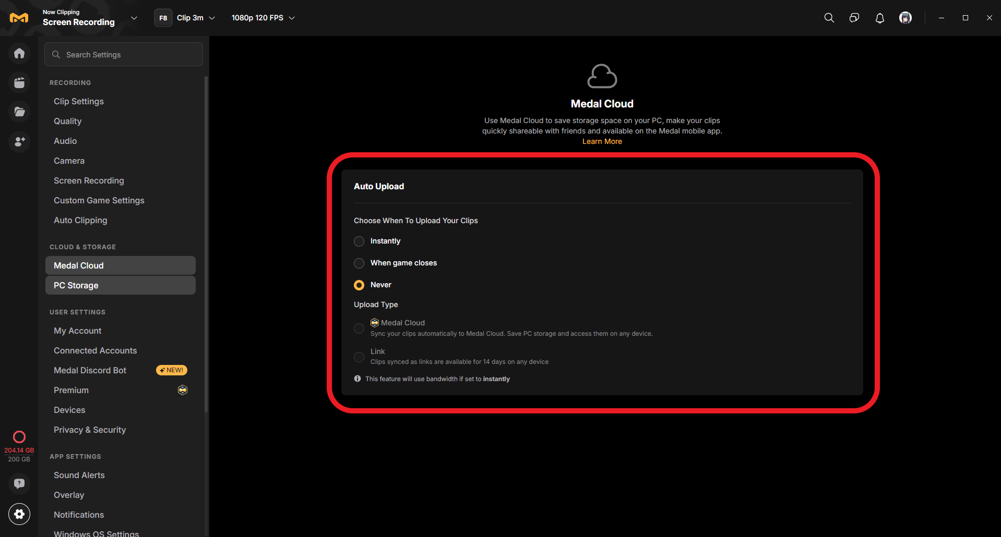Viewport: 1001px width, 537px height.
Task: Open the 1080p 120 FPS quality dropdown
Action: (263, 18)
